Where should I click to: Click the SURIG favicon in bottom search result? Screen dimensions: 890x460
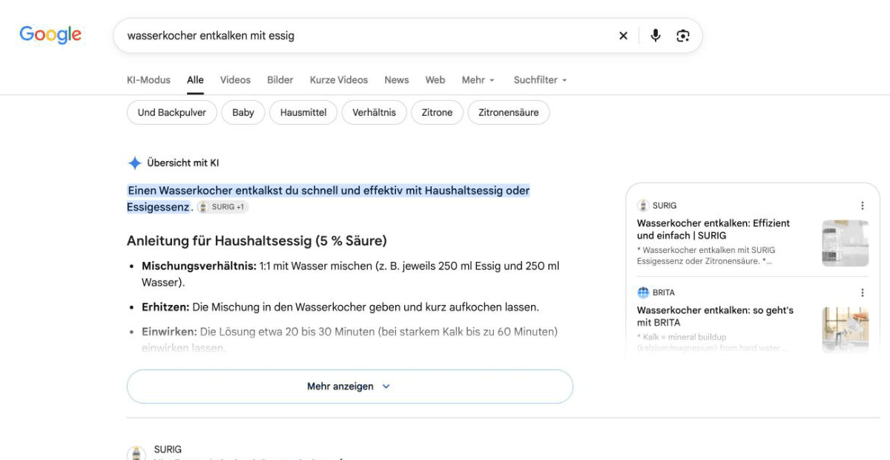[136, 453]
